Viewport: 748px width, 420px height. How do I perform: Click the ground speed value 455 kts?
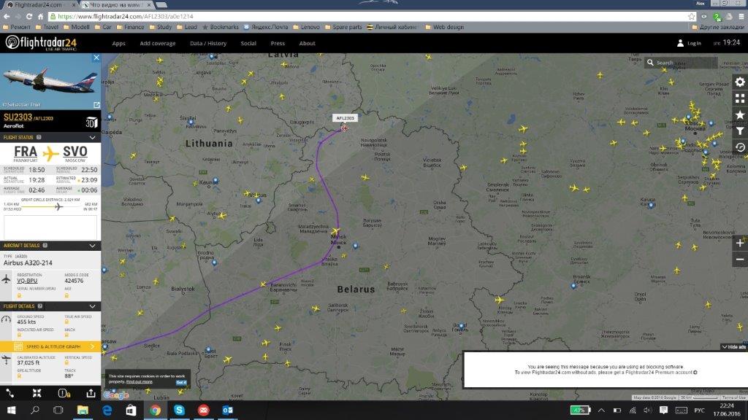26,322
